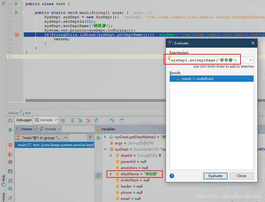Step Out upward arrow icon

click(x=96, y=120)
